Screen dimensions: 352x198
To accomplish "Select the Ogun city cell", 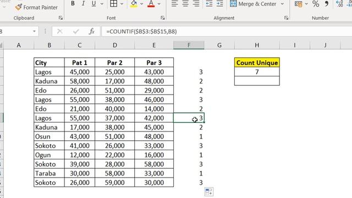I will [49, 155].
